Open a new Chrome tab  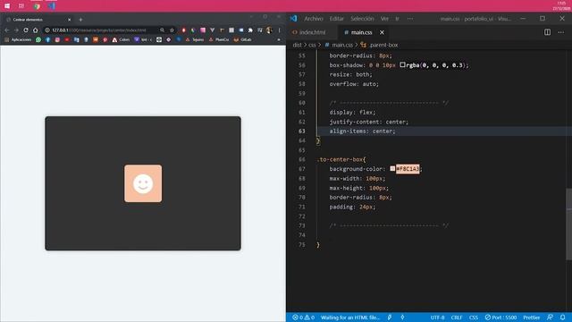(x=80, y=20)
